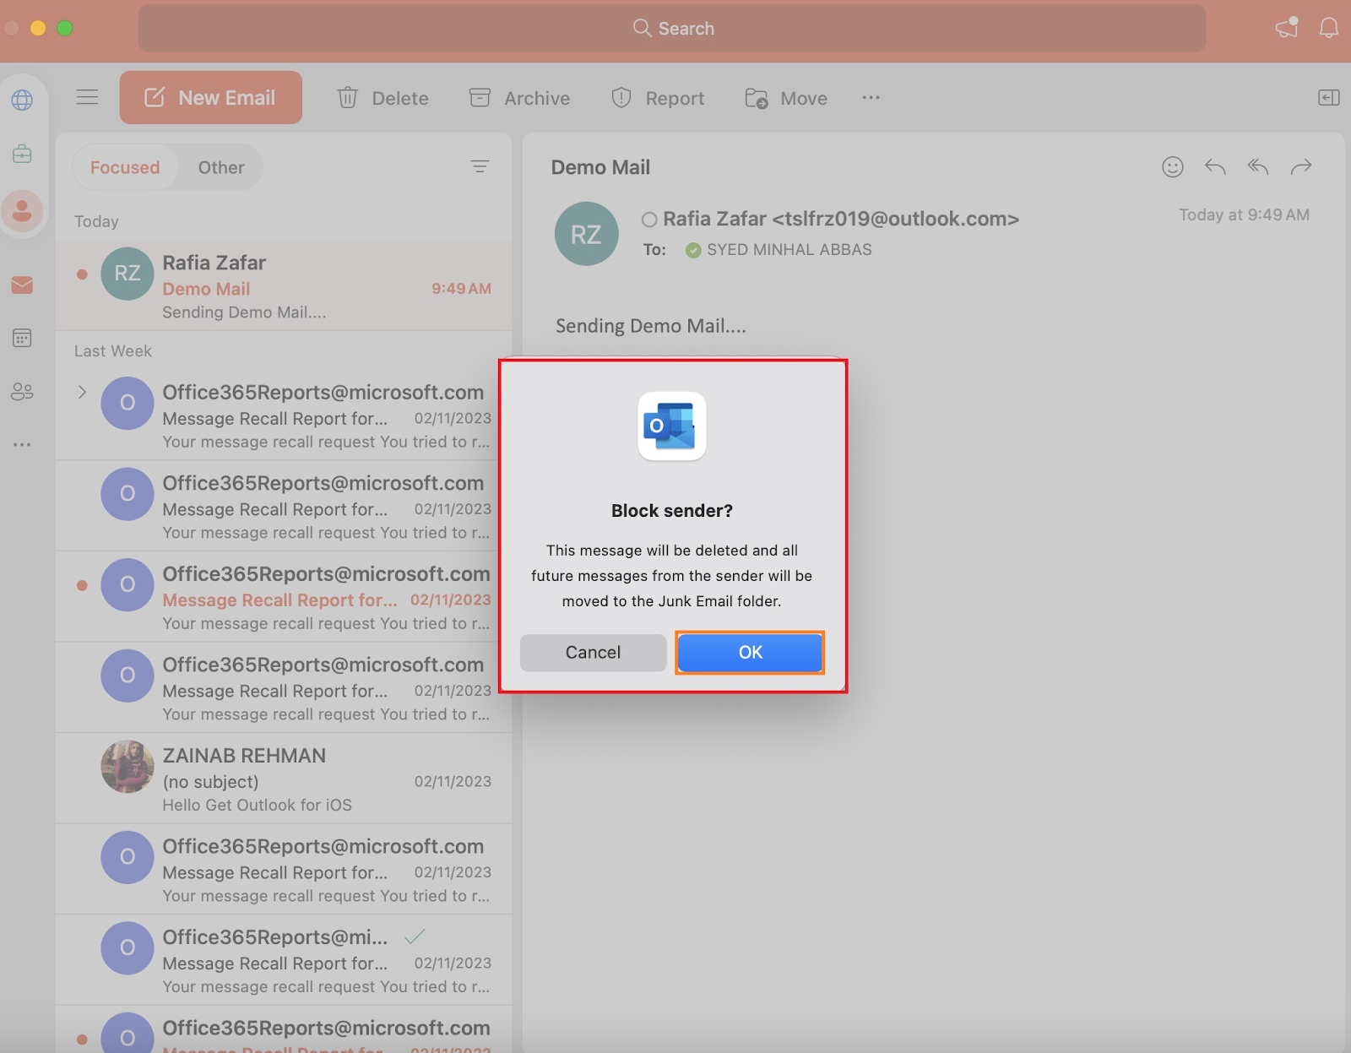Click the ZAINAB REHMAN profile photo

click(128, 767)
